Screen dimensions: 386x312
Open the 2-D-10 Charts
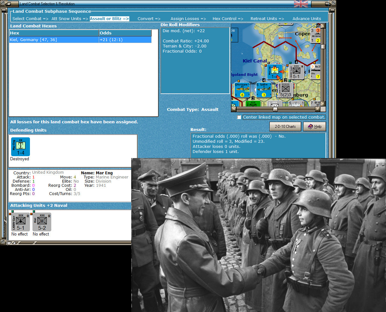tap(285, 127)
